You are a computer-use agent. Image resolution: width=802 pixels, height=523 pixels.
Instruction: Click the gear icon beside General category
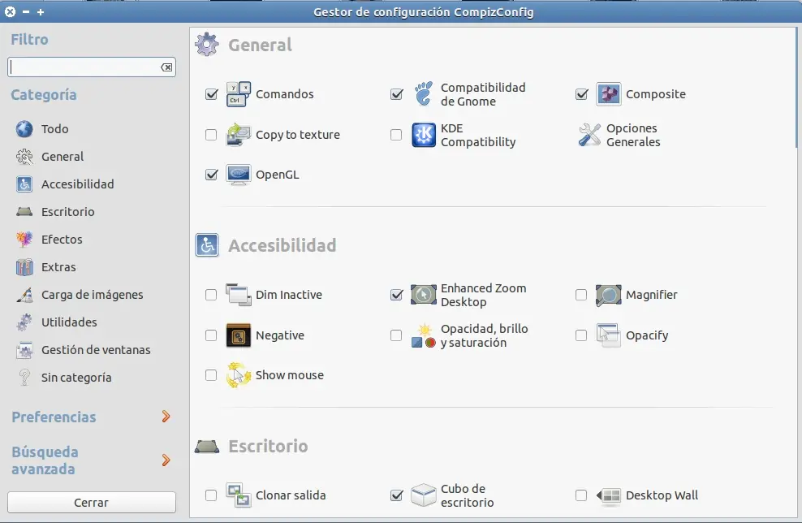click(x=24, y=157)
